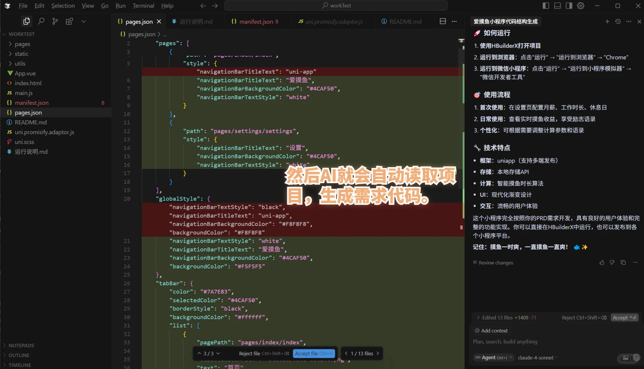
Task: Give thumbs down on Review changes
Action: pos(612,262)
